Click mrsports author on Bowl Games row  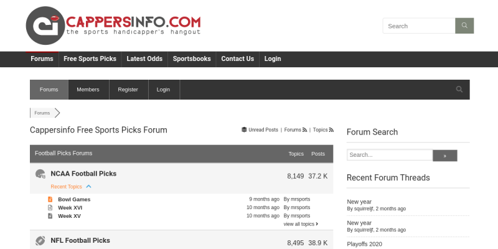tap(300, 199)
